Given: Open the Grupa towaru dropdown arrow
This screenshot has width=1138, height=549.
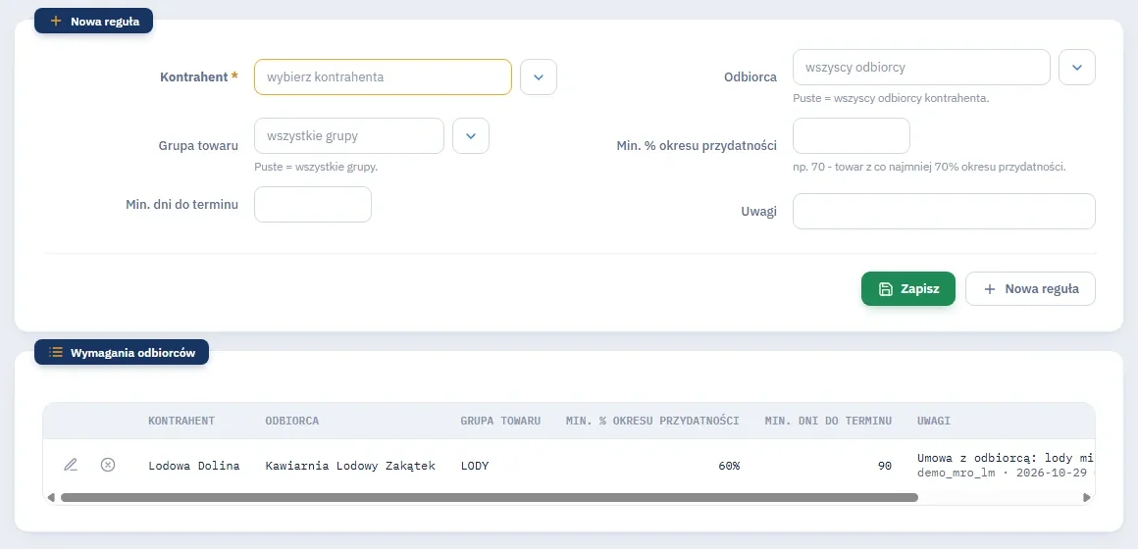Looking at the screenshot, I should (471, 135).
